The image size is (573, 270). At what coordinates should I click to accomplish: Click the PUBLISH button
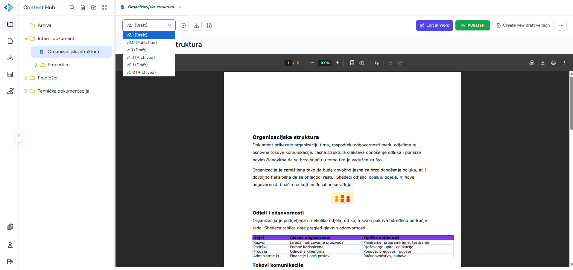click(473, 25)
